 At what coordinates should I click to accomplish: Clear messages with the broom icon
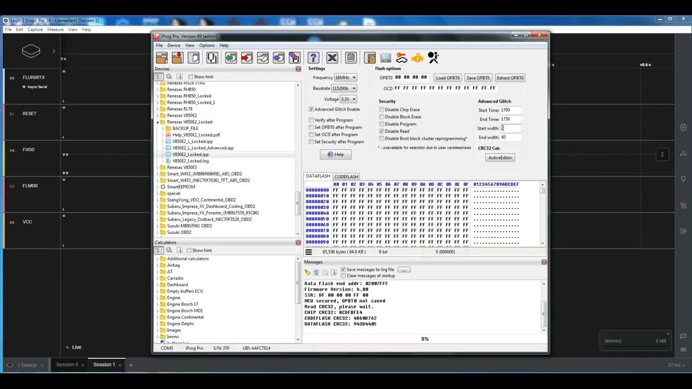pos(308,272)
